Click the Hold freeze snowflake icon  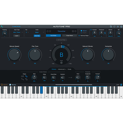pyautogui.click(x=61, y=63)
